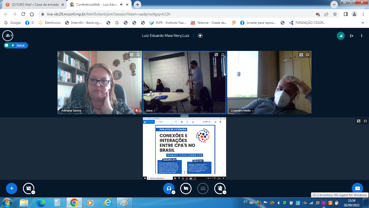Toggle the users list panel
This screenshot has height=208, width=369.
(8, 35)
